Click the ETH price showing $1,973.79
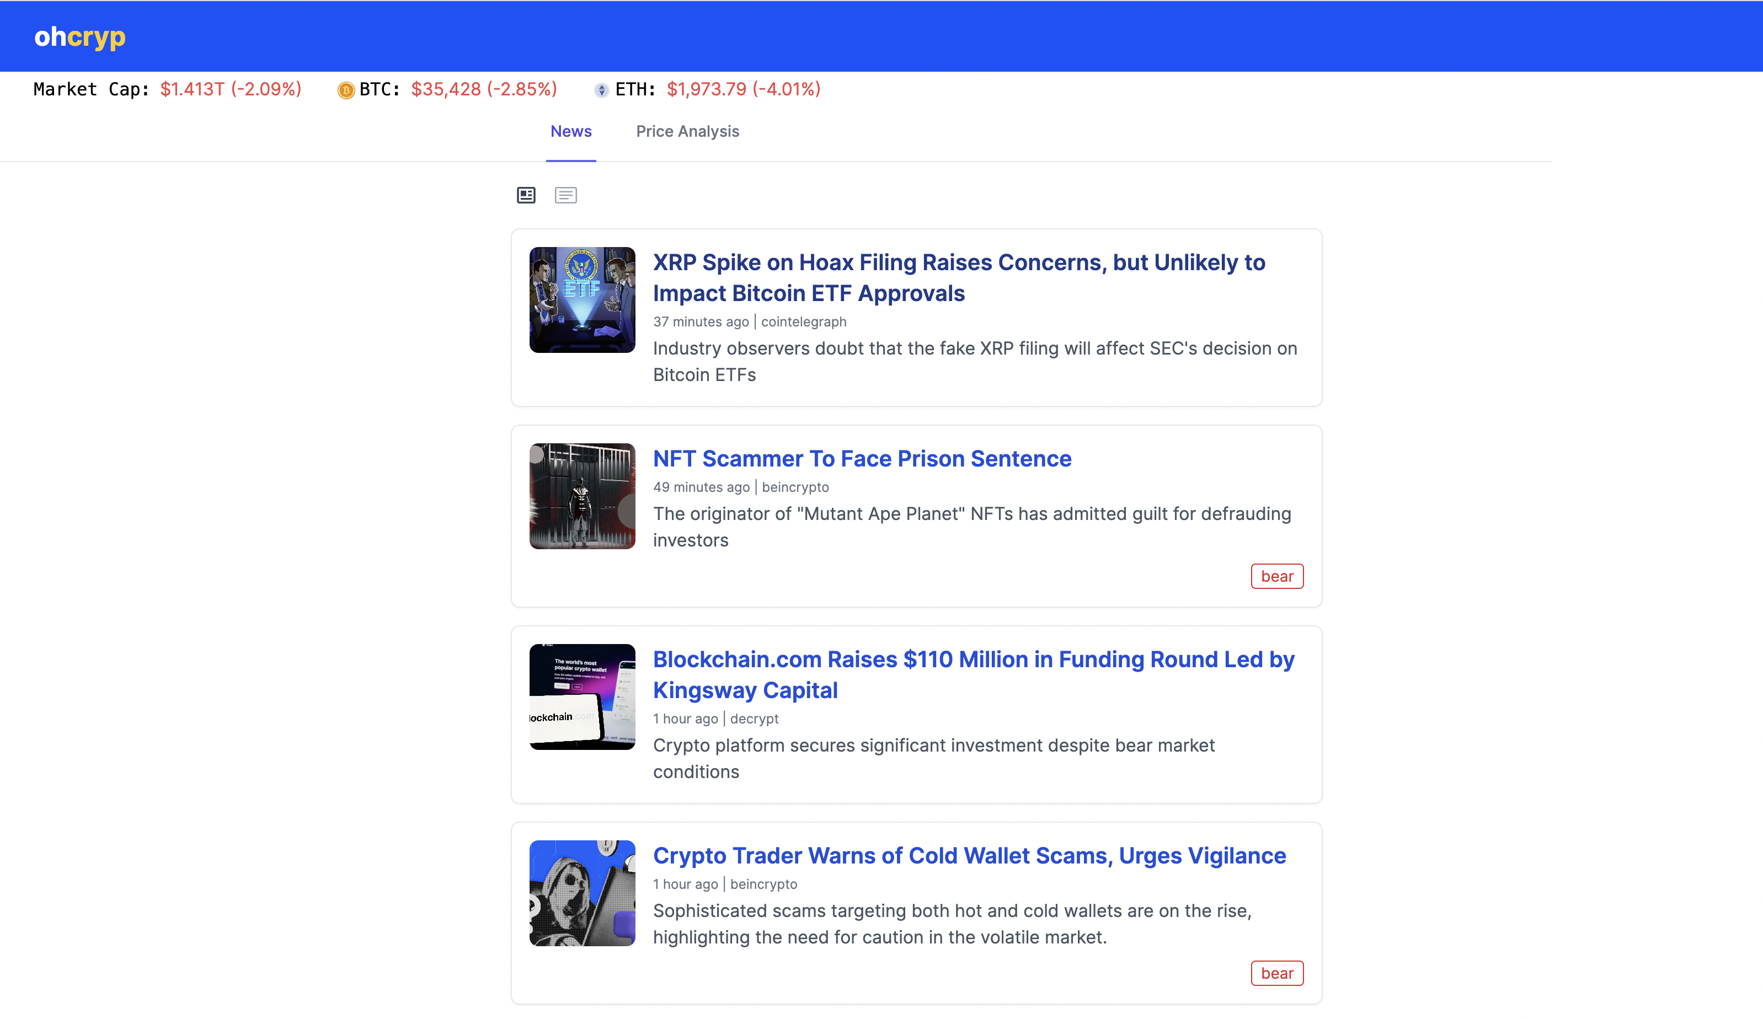Image resolution: width=1763 pixels, height=1019 pixels. tap(742, 89)
